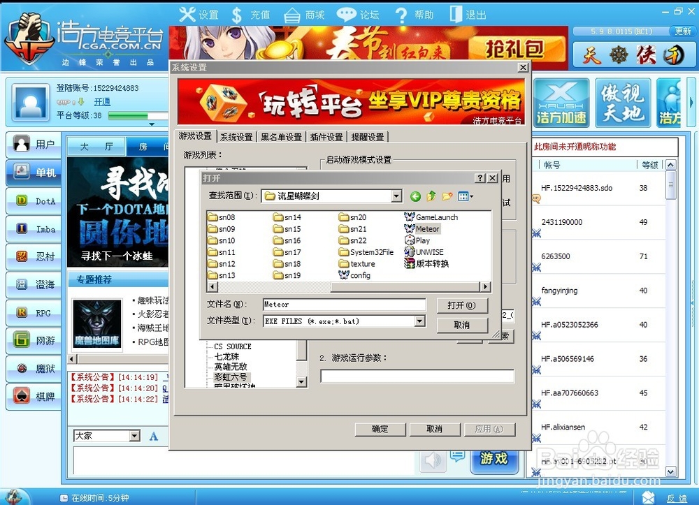The image size is (699, 505).
Task: Click the 游戏运行参数 input field
Action: (x=417, y=376)
